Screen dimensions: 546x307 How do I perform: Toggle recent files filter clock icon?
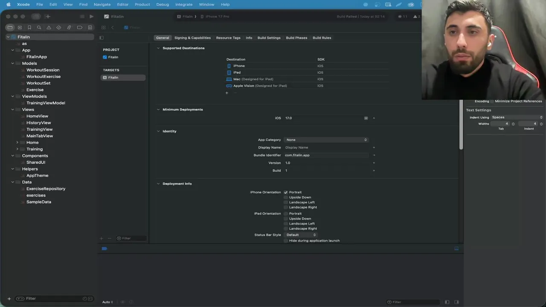coord(84,298)
